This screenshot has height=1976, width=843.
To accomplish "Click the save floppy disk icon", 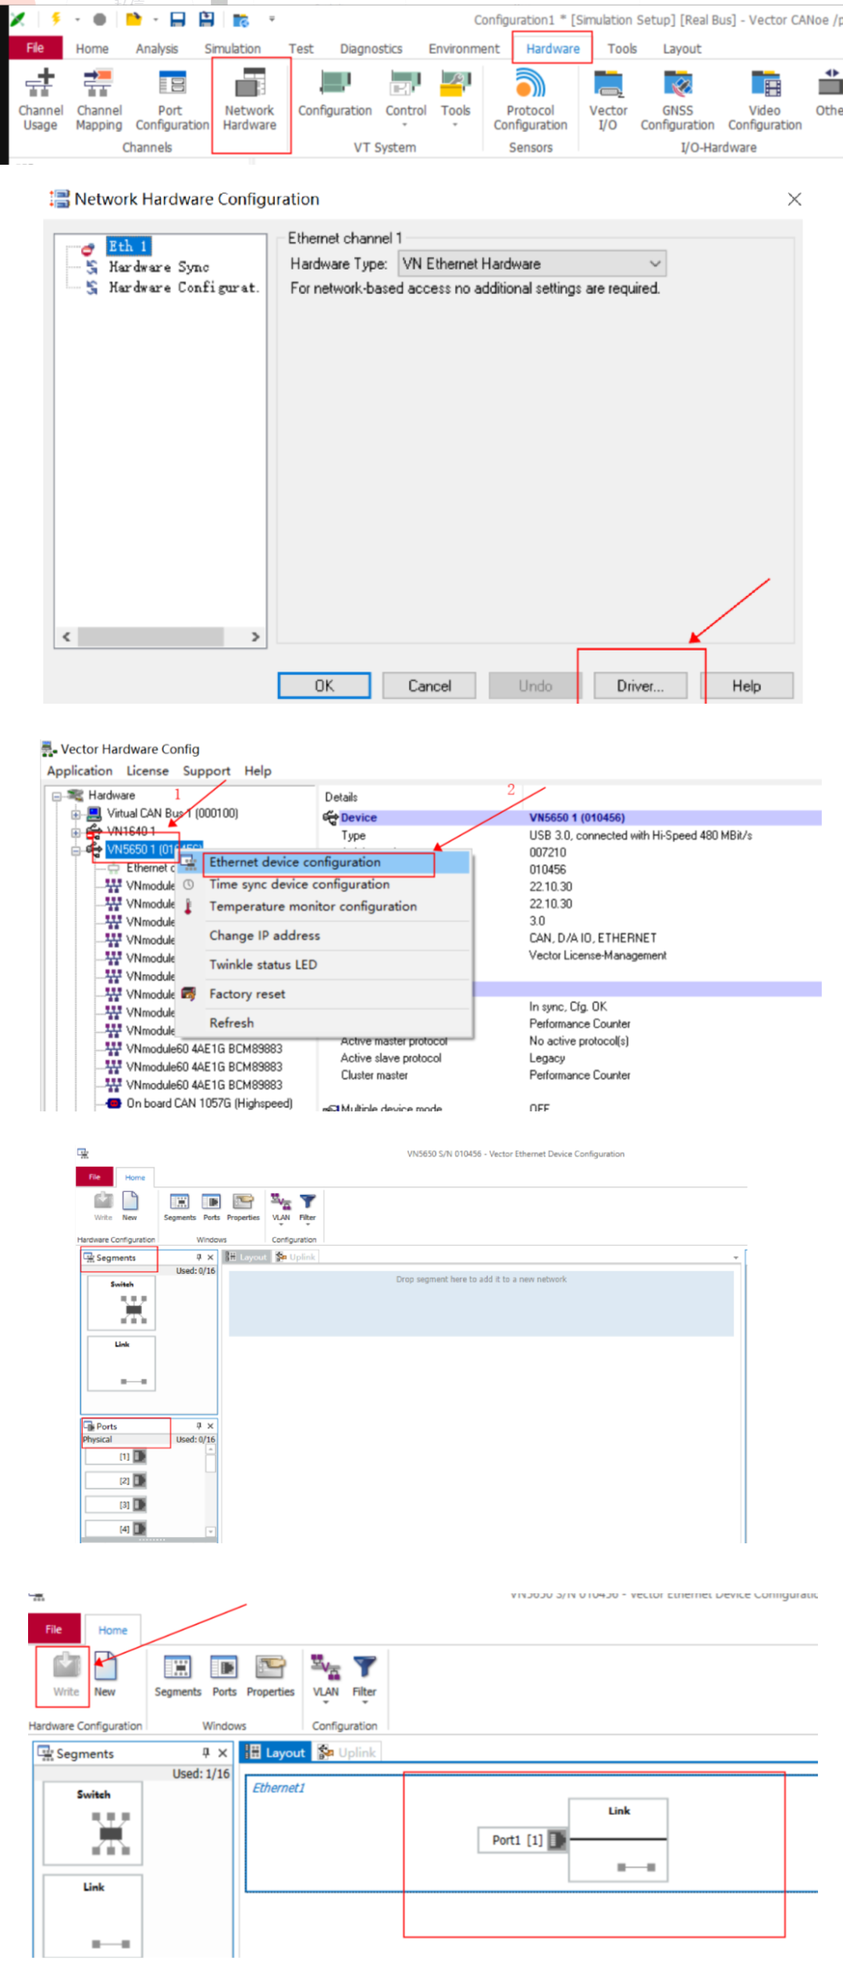I will pos(177,19).
